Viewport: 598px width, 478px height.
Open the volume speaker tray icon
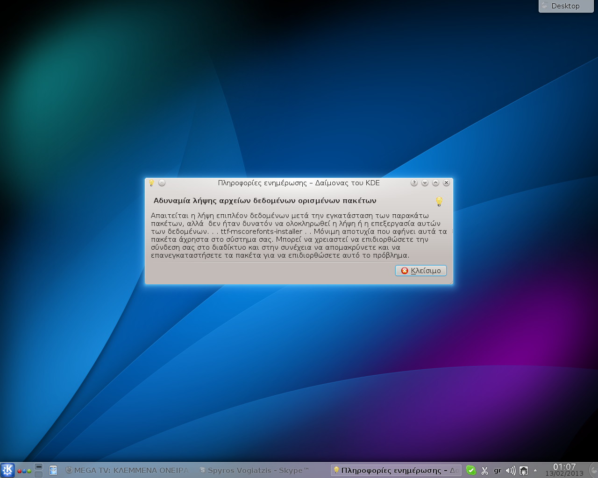tap(510, 471)
